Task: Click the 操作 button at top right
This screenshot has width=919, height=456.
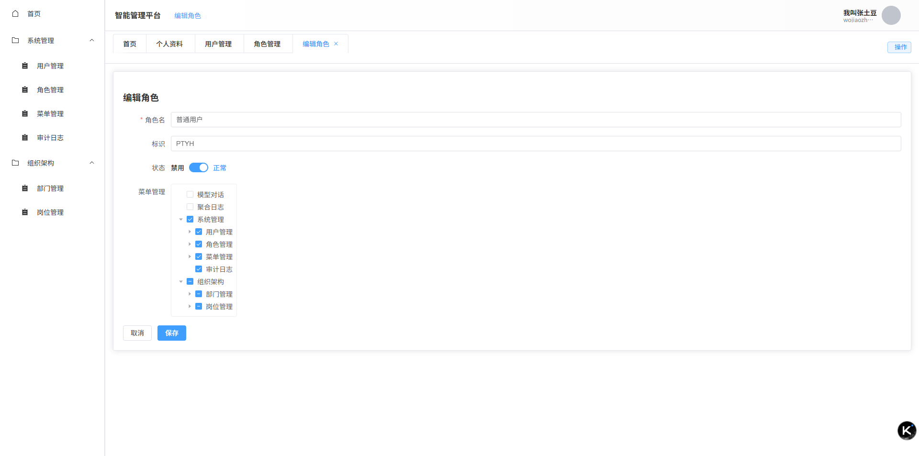Action: point(899,47)
